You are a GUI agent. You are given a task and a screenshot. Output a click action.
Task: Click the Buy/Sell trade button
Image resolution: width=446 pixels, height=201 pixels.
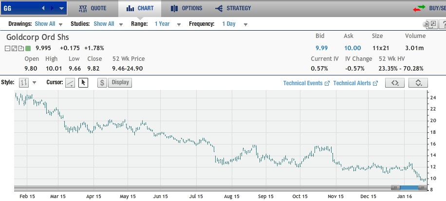click(x=428, y=8)
